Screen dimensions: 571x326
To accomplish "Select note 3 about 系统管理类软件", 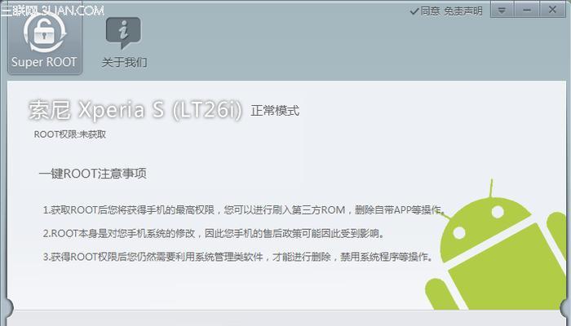I will pyautogui.click(x=238, y=257).
